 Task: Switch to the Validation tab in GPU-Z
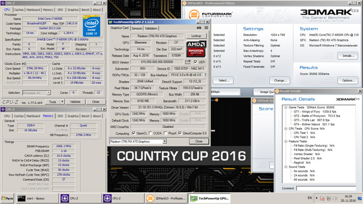click(151, 28)
